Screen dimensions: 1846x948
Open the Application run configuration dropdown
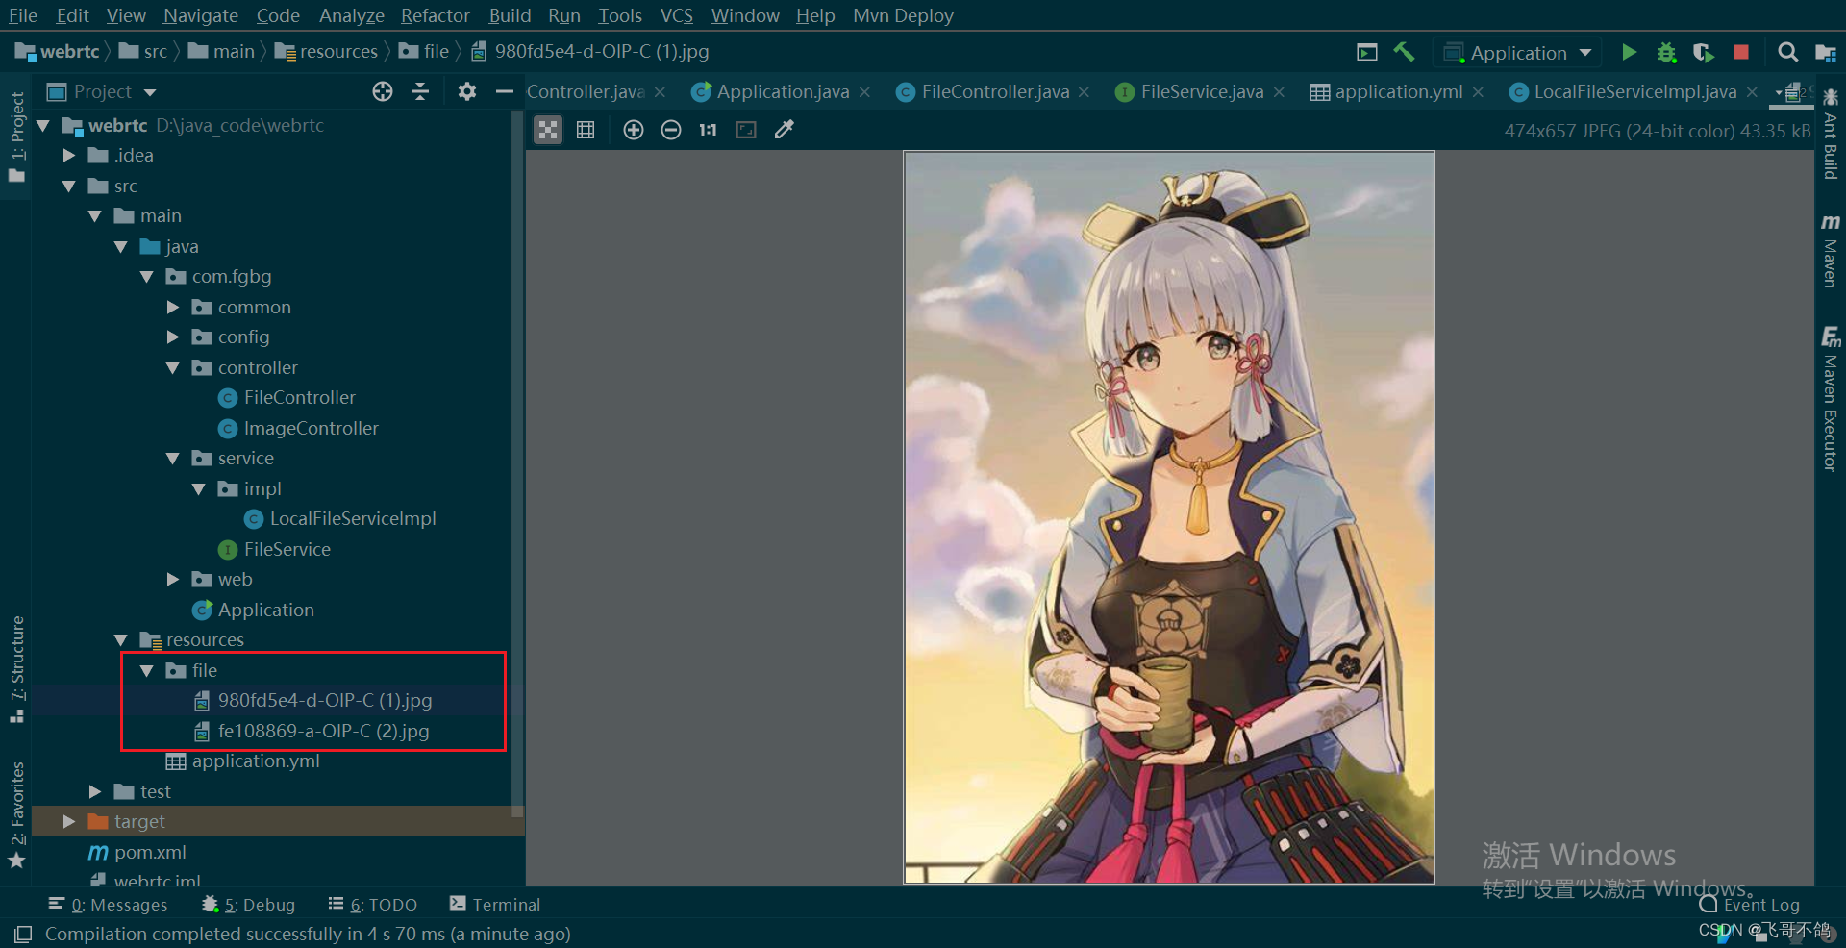1519,53
